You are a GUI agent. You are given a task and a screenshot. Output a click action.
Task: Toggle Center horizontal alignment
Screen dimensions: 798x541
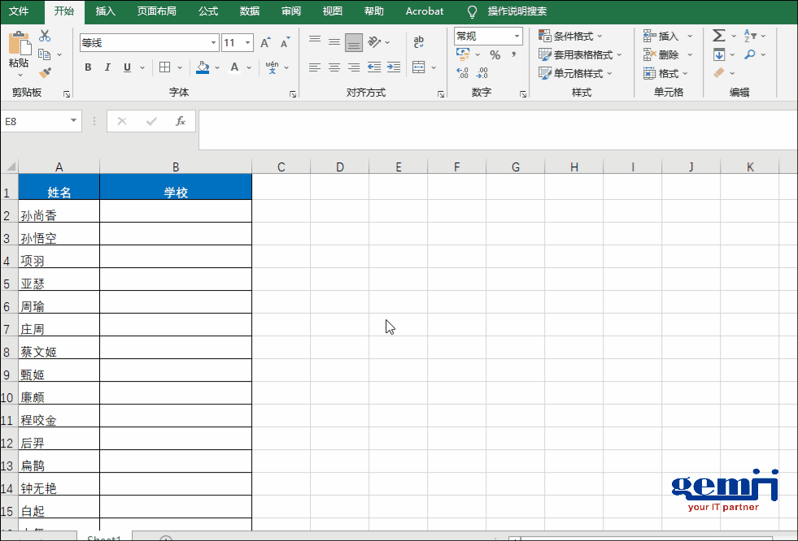point(334,67)
